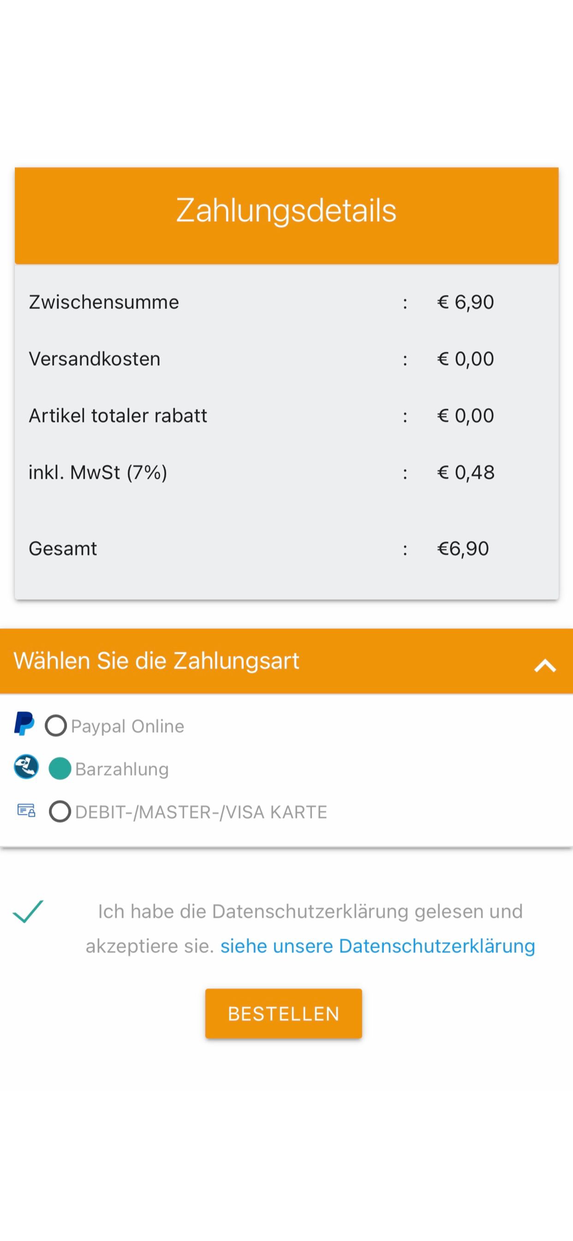The height and width of the screenshot is (1241, 573).
Task: Select DEBIT-/MASTER-/VISA KARTE radio button
Action: [60, 812]
